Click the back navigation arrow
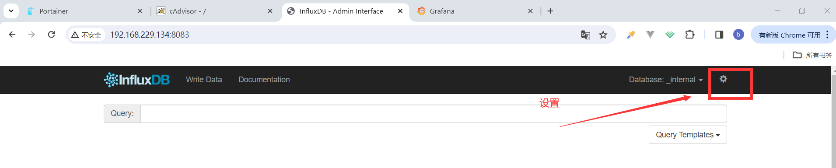 pos(12,35)
